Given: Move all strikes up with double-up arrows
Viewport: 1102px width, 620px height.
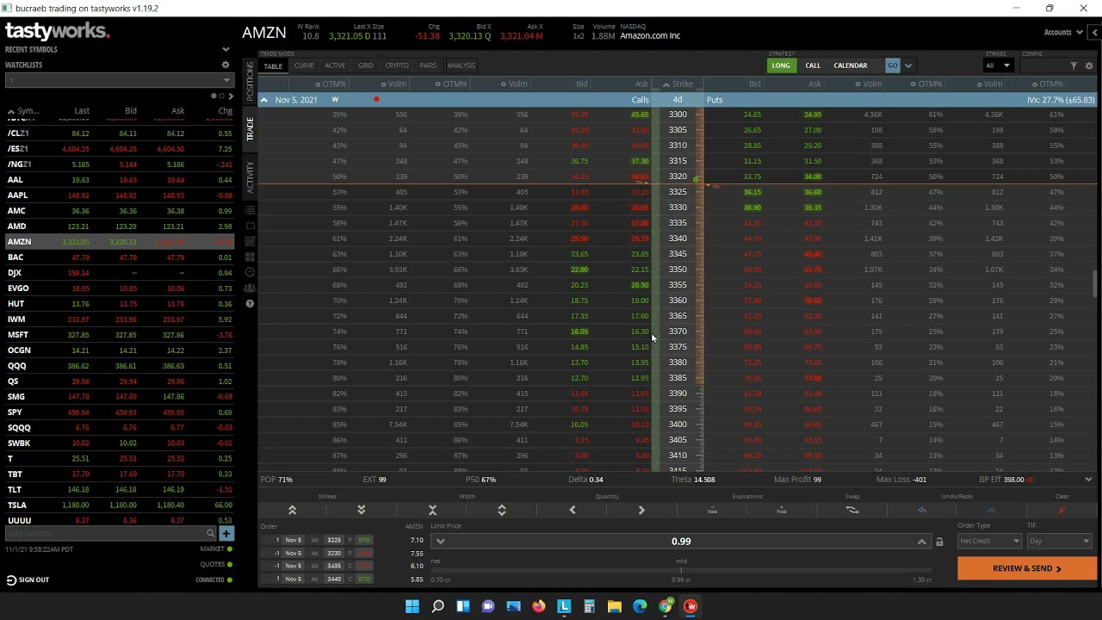Looking at the screenshot, I should pyautogui.click(x=292, y=511).
